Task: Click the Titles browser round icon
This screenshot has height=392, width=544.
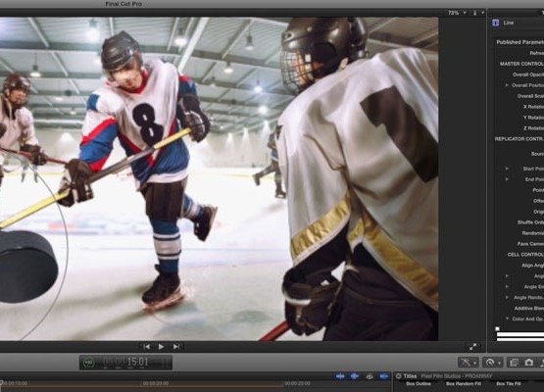Action: click(x=399, y=376)
